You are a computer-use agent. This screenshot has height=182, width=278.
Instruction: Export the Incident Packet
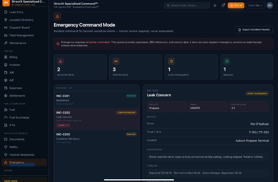[x=254, y=30]
